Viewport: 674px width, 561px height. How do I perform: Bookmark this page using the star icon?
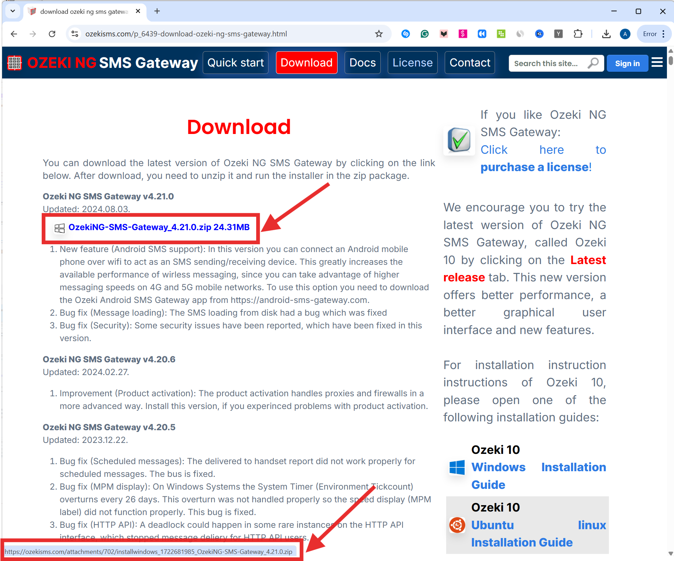point(379,34)
